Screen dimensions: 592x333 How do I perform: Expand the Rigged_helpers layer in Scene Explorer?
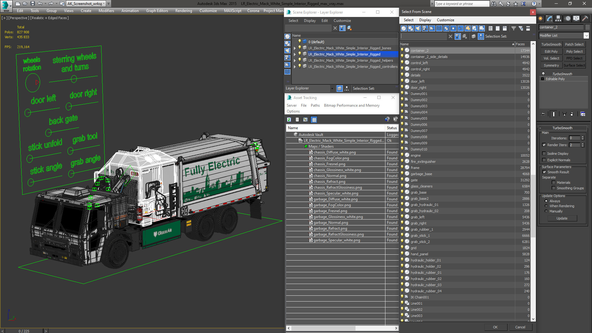click(x=295, y=60)
